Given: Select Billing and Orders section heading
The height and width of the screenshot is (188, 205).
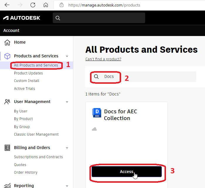Looking at the screenshot, I should 32,148.
